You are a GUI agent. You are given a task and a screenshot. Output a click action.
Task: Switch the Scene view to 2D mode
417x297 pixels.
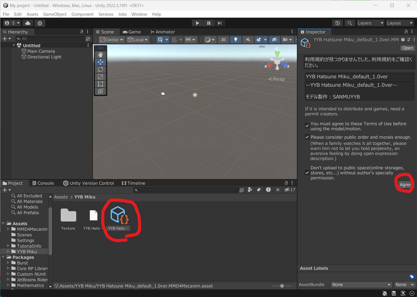[223, 40]
